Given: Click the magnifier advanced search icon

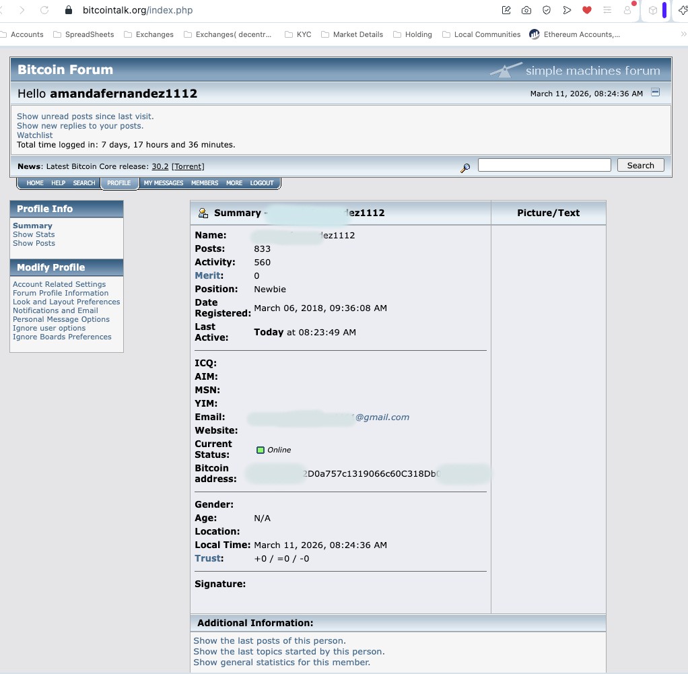Looking at the screenshot, I should pyautogui.click(x=465, y=168).
